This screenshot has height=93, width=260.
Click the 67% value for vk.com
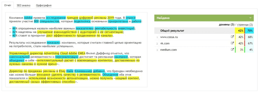click(x=250, y=43)
